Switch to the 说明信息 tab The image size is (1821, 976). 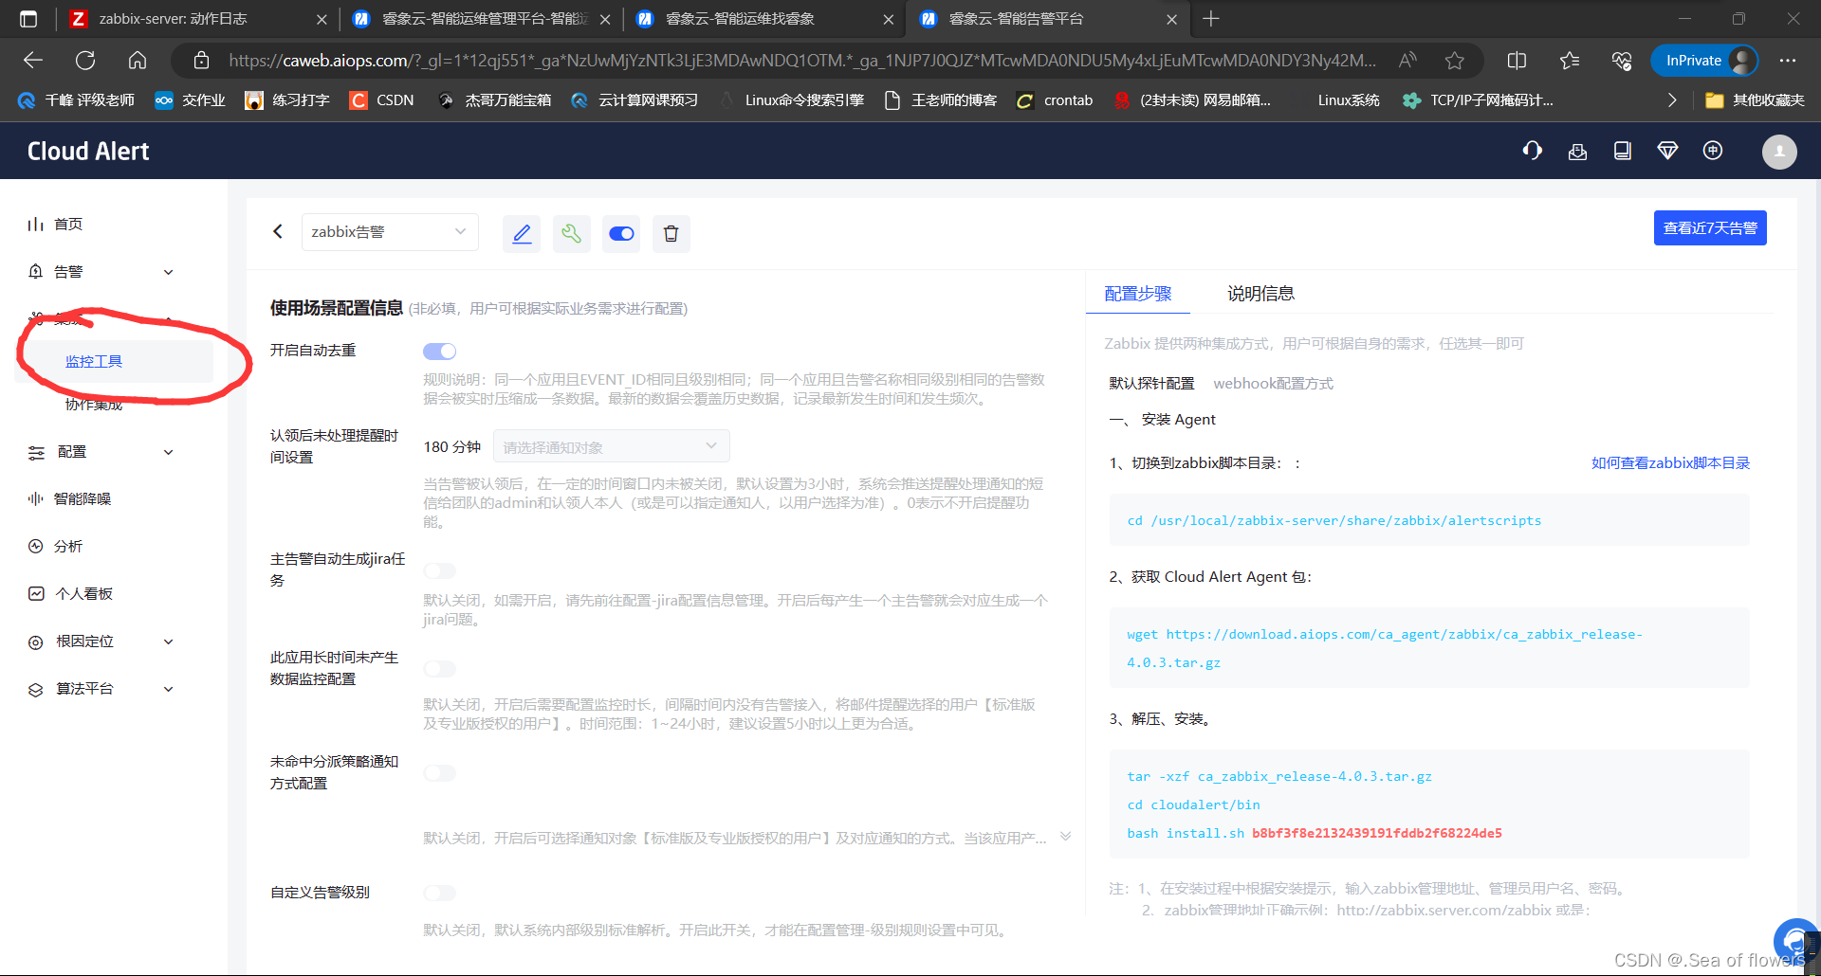point(1260,294)
